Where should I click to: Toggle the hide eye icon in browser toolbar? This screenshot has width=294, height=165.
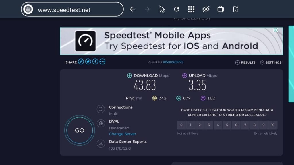pos(206,9)
